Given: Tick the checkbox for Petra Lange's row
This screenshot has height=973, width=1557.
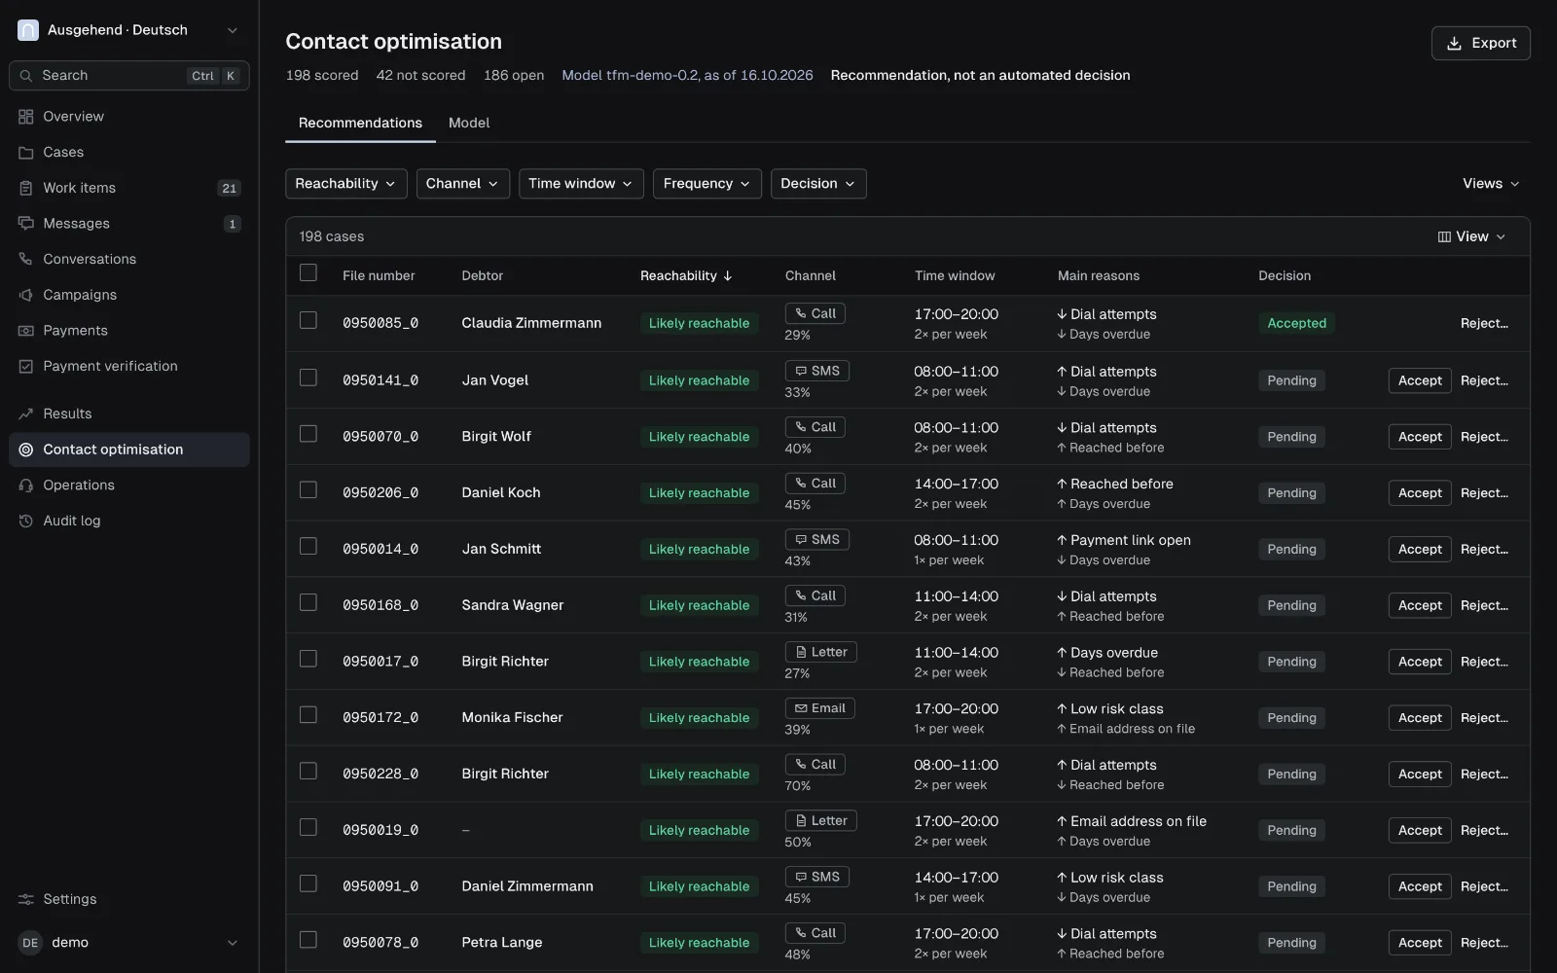Looking at the screenshot, I should pyautogui.click(x=308, y=939).
